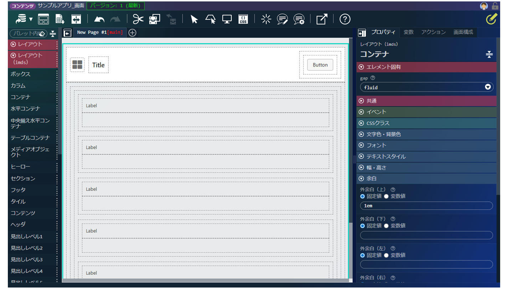Screen dimensions: 508x290
Task: Add a new page with the plus icon
Action: tap(132, 33)
